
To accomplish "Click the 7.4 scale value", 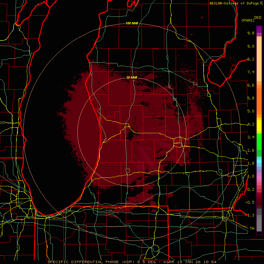I will tap(251, 72).
